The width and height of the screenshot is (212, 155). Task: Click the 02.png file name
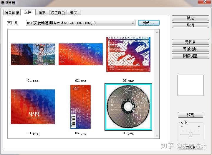coord(81,81)
